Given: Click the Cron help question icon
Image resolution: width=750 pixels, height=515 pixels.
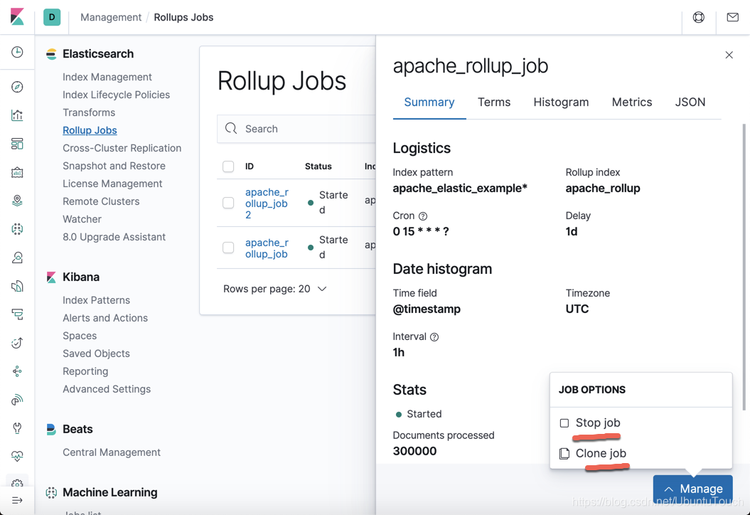Looking at the screenshot, I should click(423, 216).
